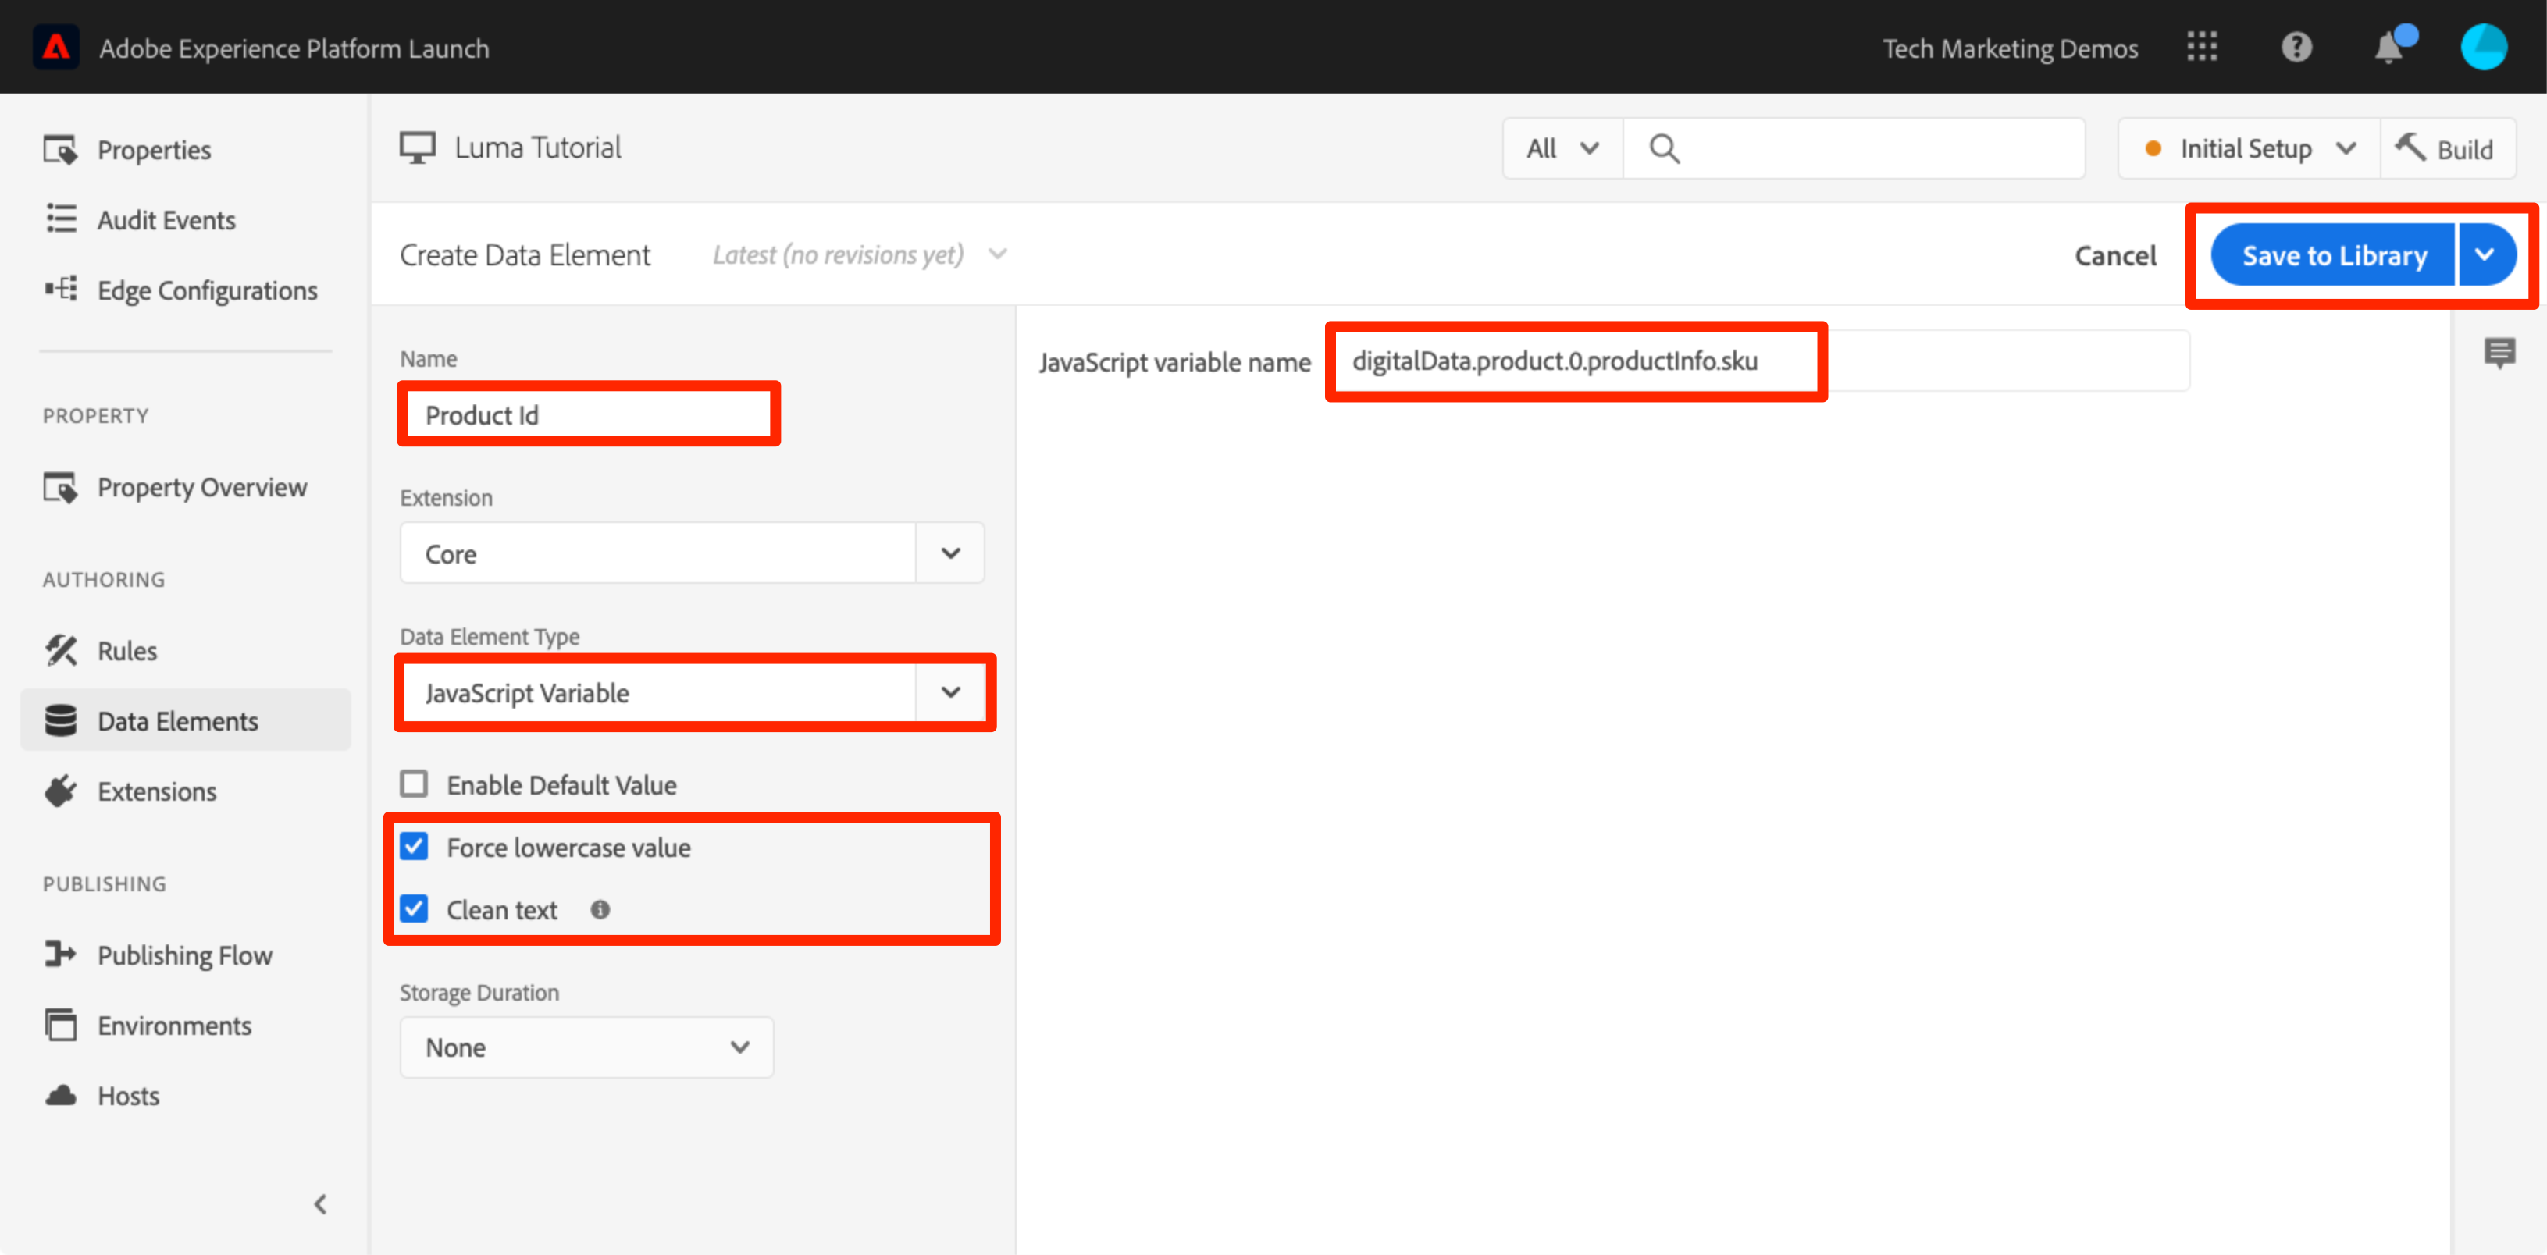Open Extensions in the sidebar
This screenshot has height=1255, width=2547.
(x=156, y=791)
